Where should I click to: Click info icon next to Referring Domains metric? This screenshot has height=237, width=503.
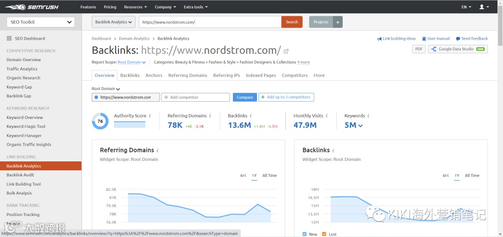point(210,116)
